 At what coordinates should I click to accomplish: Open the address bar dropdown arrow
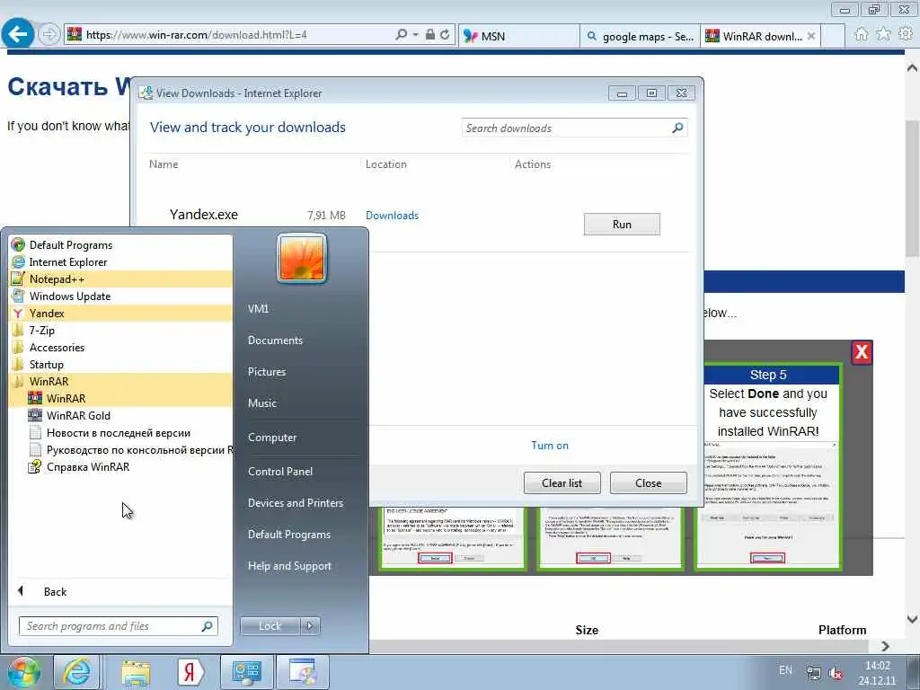[x=415, y=35]
